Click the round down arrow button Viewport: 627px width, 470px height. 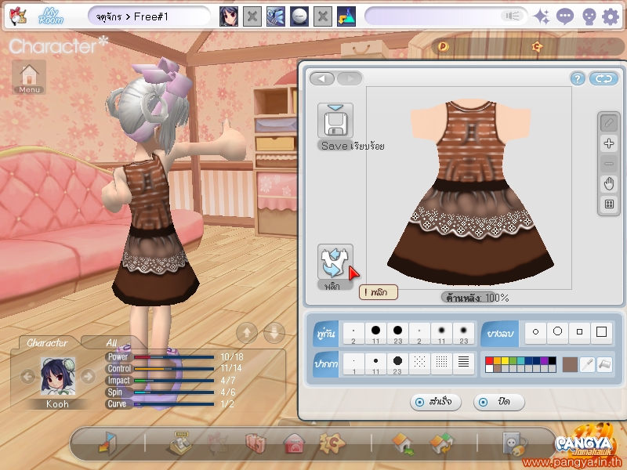click(274, 332)
